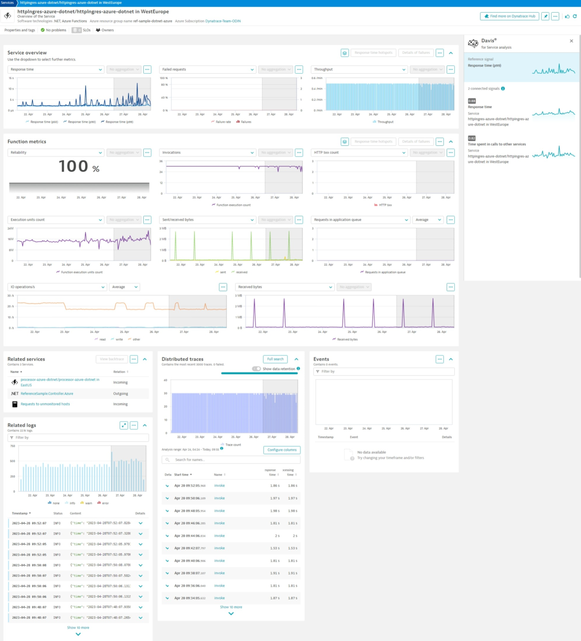Open the Response time metric dropdown
Screen dimensions: 581x641
[x=56, y=69]
